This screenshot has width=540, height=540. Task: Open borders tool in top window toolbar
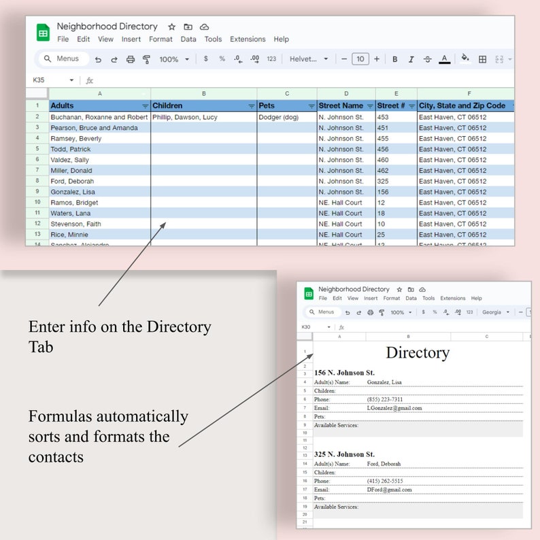point(482,59)
